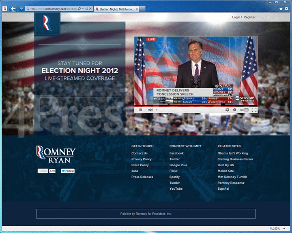
Task: Open Built By US link
Action: [226, 165]
